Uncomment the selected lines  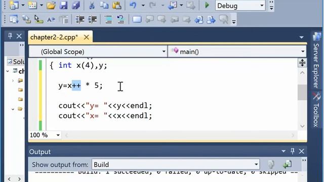(x=120, y=20)
